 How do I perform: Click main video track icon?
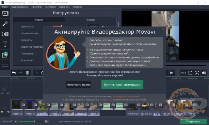(x=5, y=107)
